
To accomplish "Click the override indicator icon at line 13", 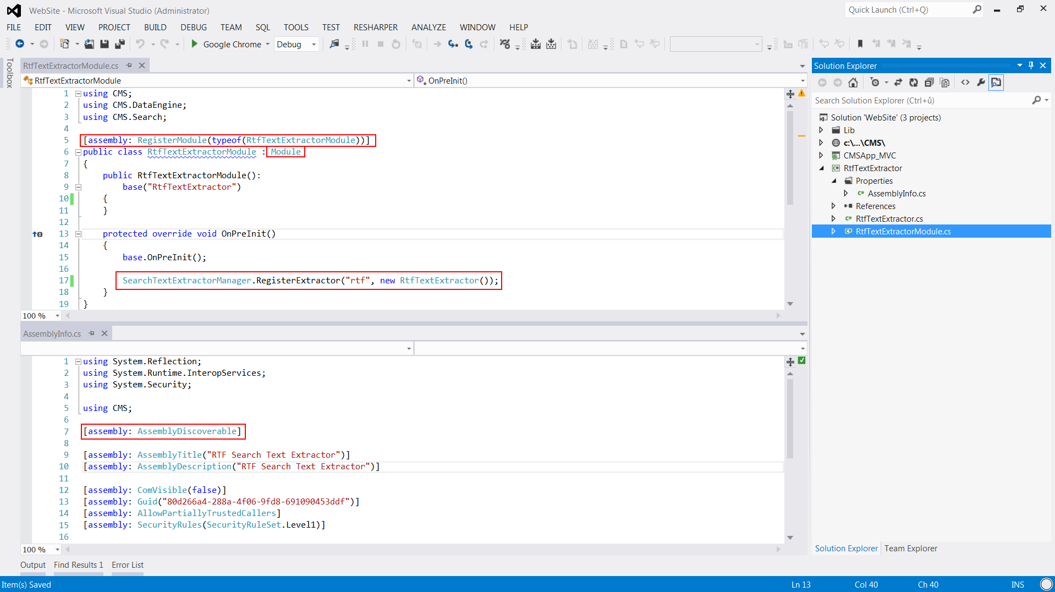I will pyautogui.click(x=37, y=234).
